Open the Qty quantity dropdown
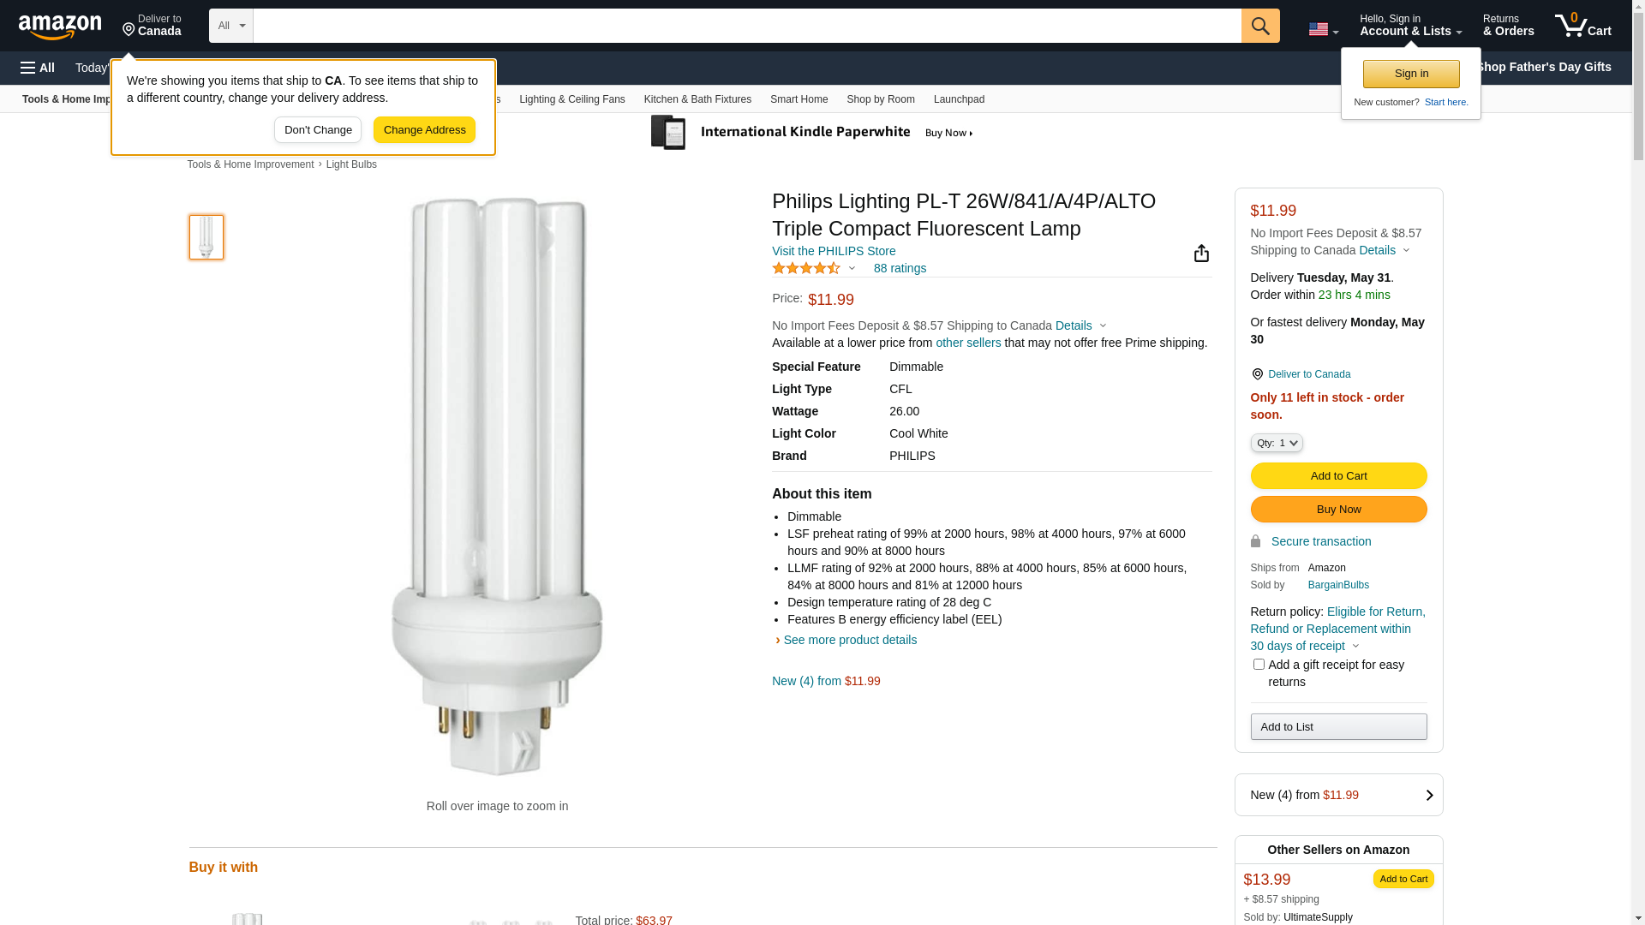Viewport: 1645px width, 925px height. (1277, 443)
